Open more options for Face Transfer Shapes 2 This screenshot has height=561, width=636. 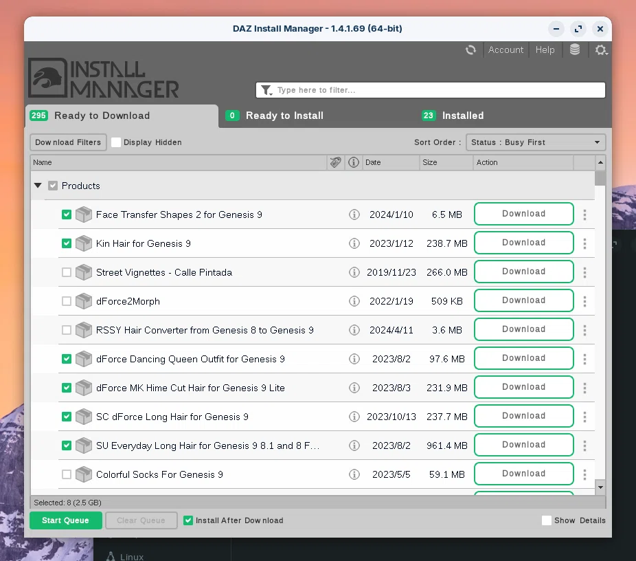pos(584,214)
